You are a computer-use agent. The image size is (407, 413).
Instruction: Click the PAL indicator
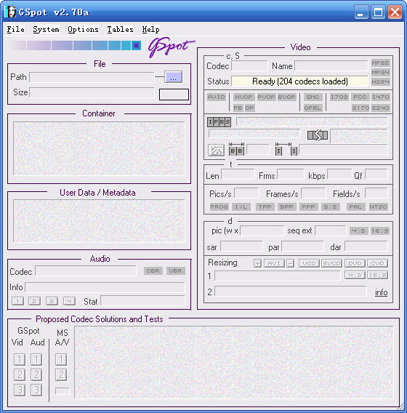pos(355,206)
